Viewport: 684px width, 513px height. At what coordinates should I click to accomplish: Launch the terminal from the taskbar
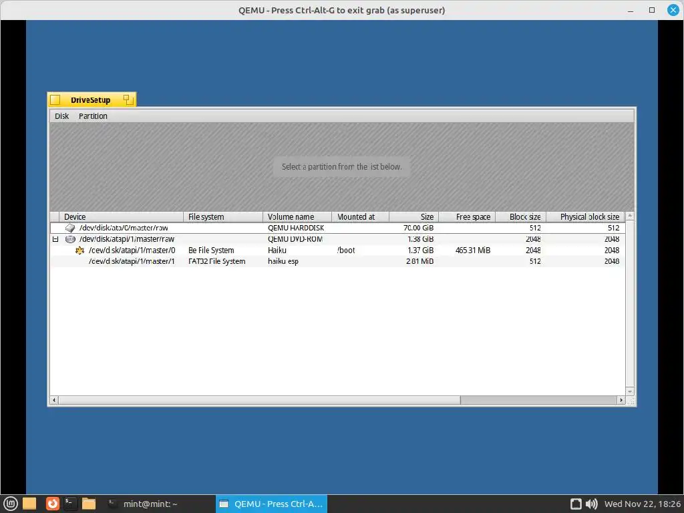pos(70,504)
